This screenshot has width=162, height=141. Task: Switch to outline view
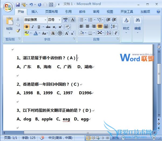tap(103, 138)
